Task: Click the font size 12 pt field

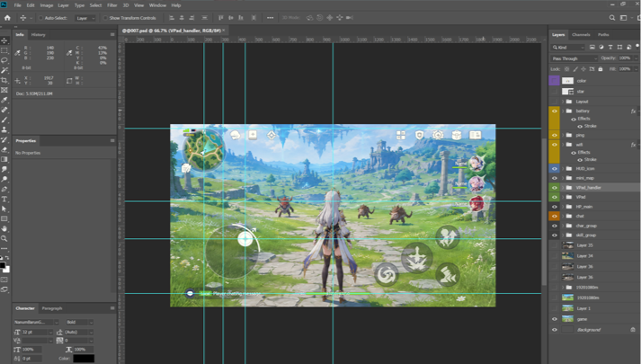Action: pyautogui.click(x=37, y=333)
